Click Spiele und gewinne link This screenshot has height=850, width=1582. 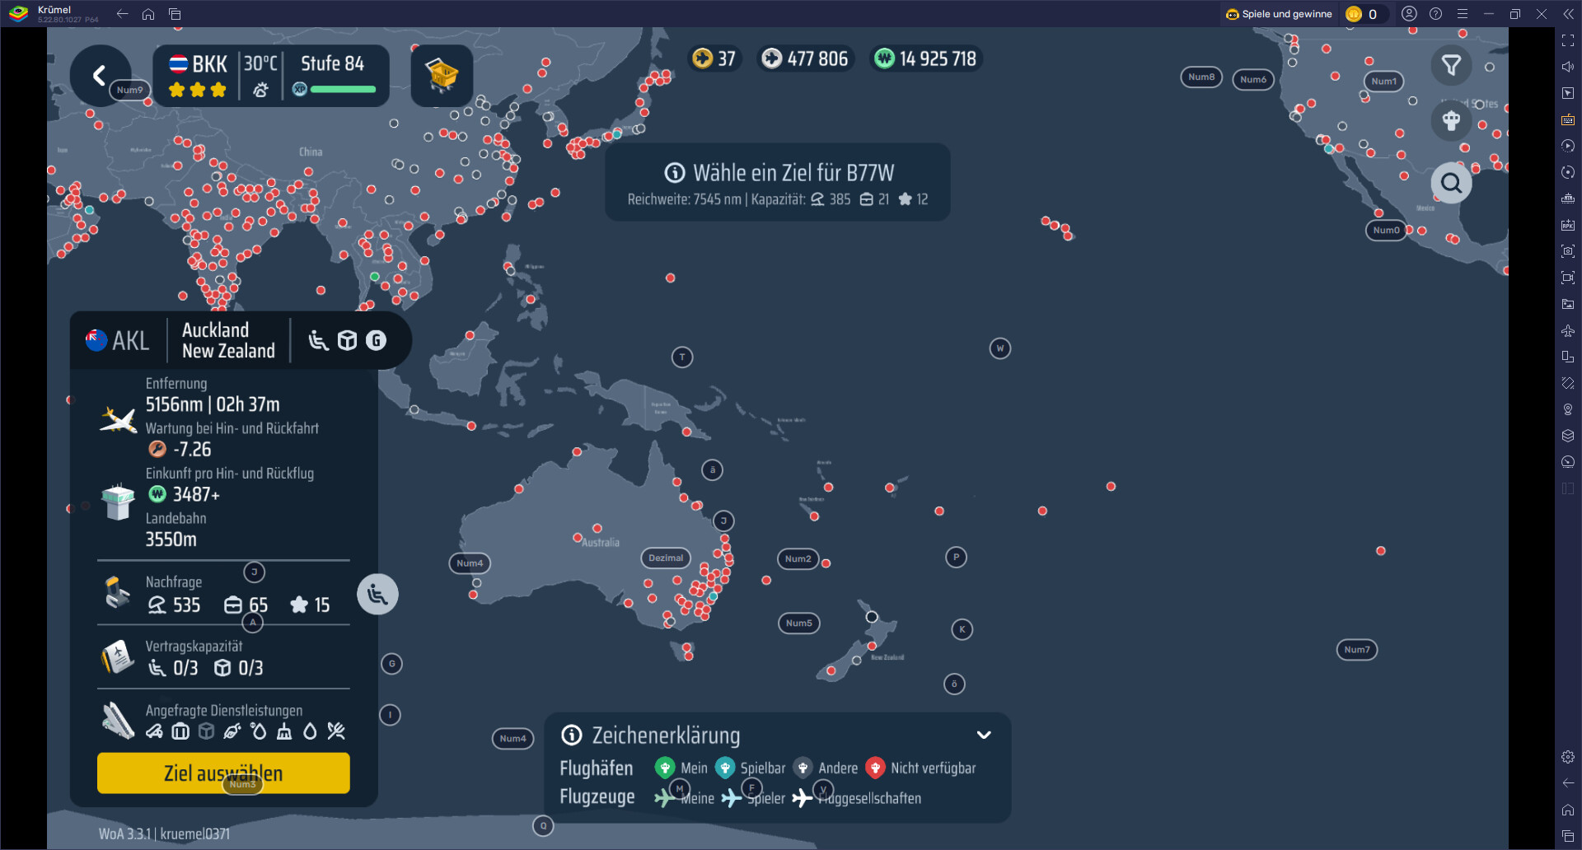click(x=1279, y=14)
